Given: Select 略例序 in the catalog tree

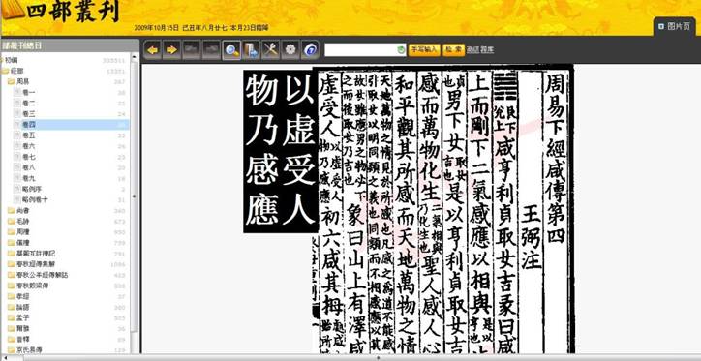Looking at the screenshot, I should pyautogui.click(x=32, y=189).
